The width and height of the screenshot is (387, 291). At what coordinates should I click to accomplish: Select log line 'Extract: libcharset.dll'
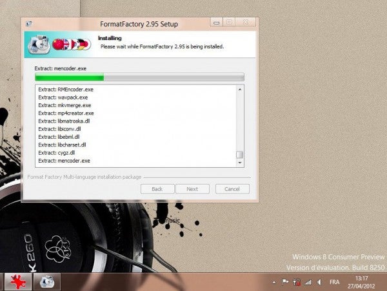click(62, 145)
